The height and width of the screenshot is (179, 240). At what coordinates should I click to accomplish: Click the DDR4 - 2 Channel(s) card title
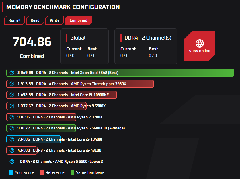[x=148, y=38]
